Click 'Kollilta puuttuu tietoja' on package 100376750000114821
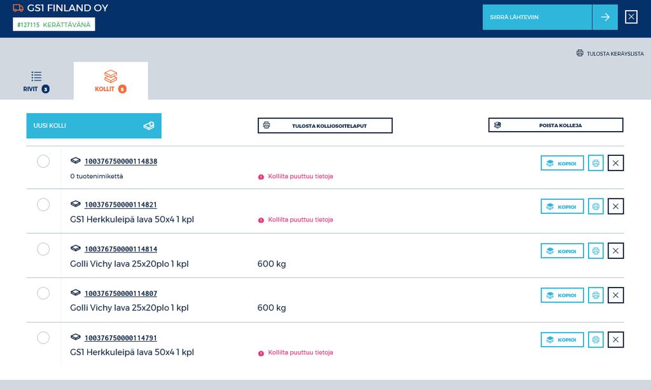Viewport: 651px width, 390px height. coord(300,220)
